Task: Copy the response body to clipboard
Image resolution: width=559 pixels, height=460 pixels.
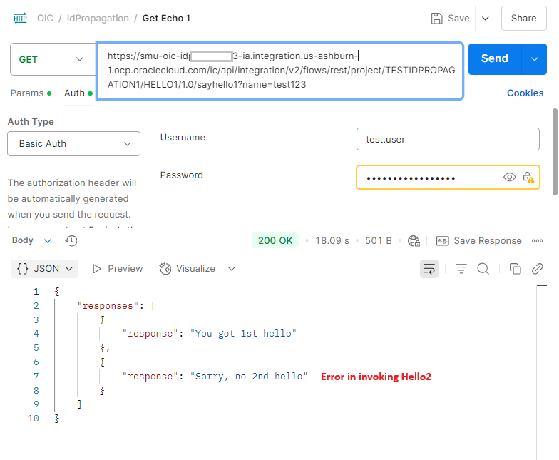Action: click(x=515, y=269)
